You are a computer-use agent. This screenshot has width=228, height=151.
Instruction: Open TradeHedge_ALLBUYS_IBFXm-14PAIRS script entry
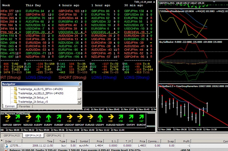(x=40, y=89)
